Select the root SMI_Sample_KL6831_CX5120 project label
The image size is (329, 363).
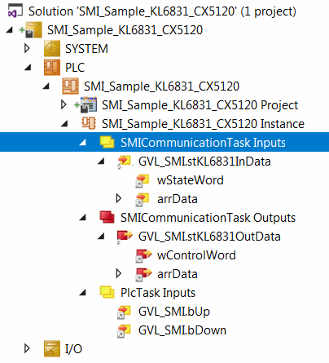tap(125, 30)
